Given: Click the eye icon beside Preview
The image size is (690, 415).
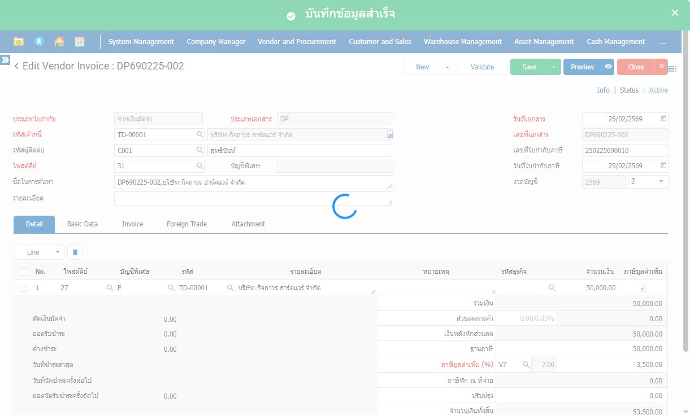Looking at the screenshot, I should (608, 67).
